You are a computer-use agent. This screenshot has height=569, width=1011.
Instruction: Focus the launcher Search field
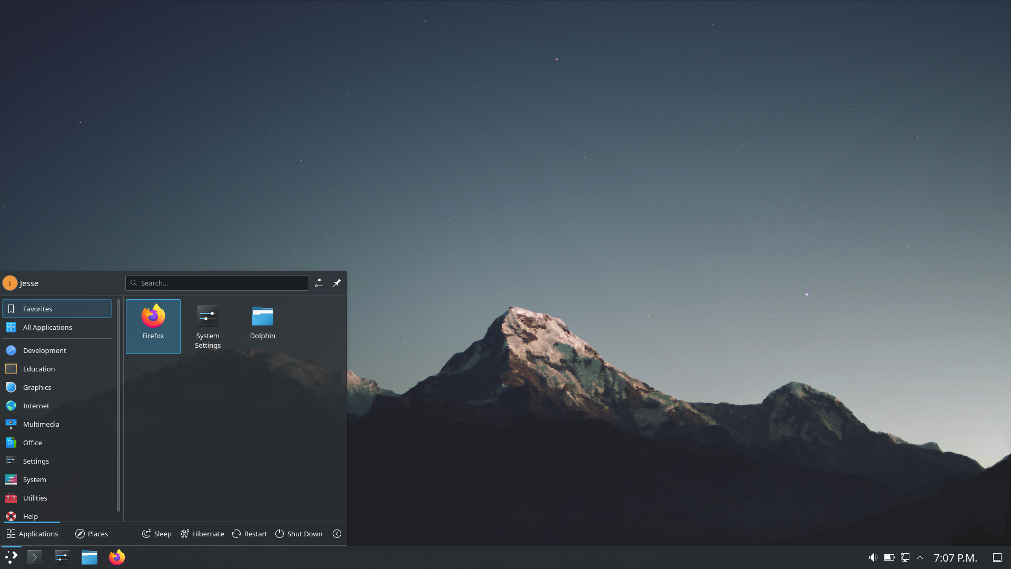[217, 283]
